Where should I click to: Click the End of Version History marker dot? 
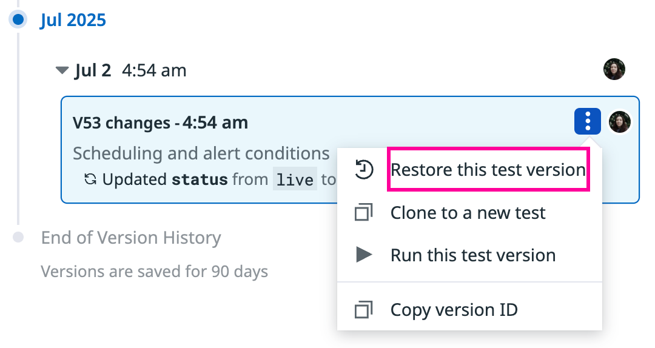pos(18,237)
